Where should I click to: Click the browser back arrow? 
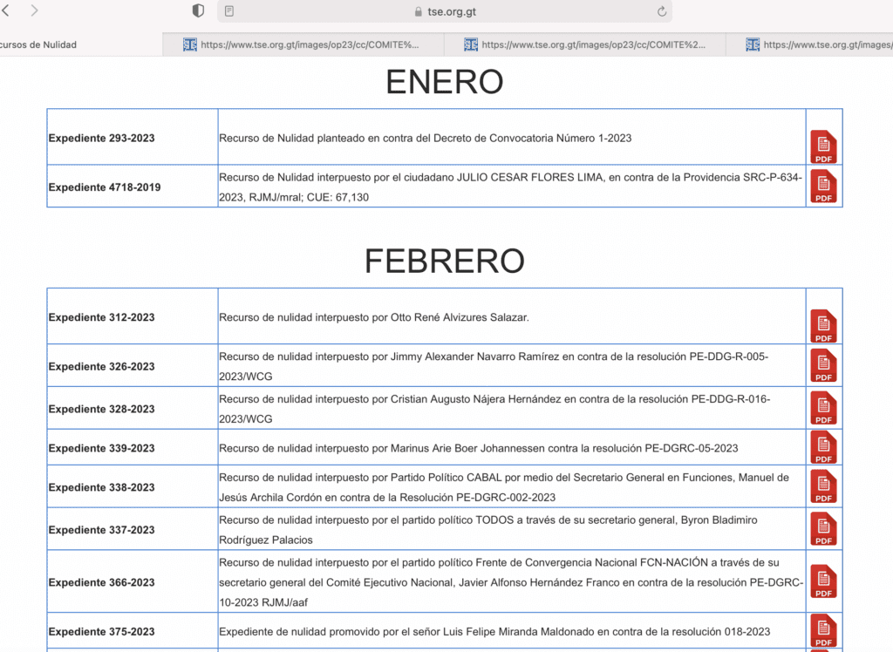click(x=6, y=11)
